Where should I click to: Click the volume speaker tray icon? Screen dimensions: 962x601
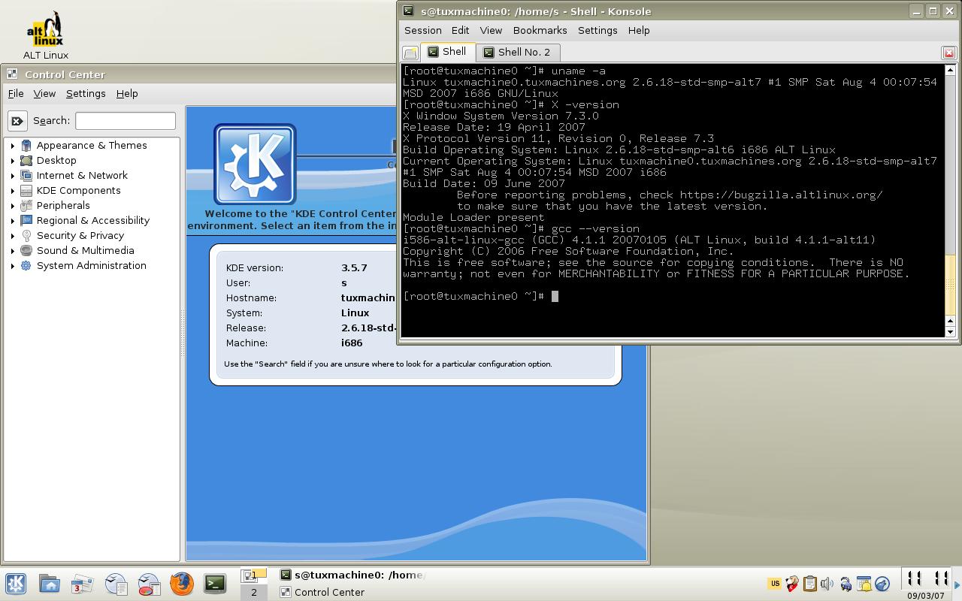827,583
